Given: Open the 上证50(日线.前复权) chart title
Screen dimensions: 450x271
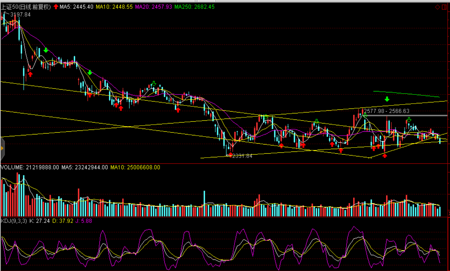Looking at the screenshot, I should coord(26,7).
